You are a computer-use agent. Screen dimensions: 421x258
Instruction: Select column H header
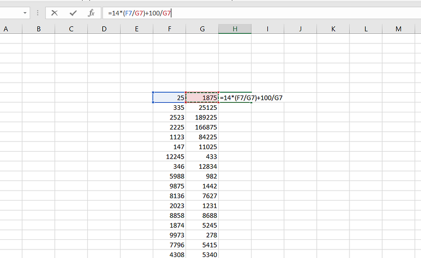point(235,29)
